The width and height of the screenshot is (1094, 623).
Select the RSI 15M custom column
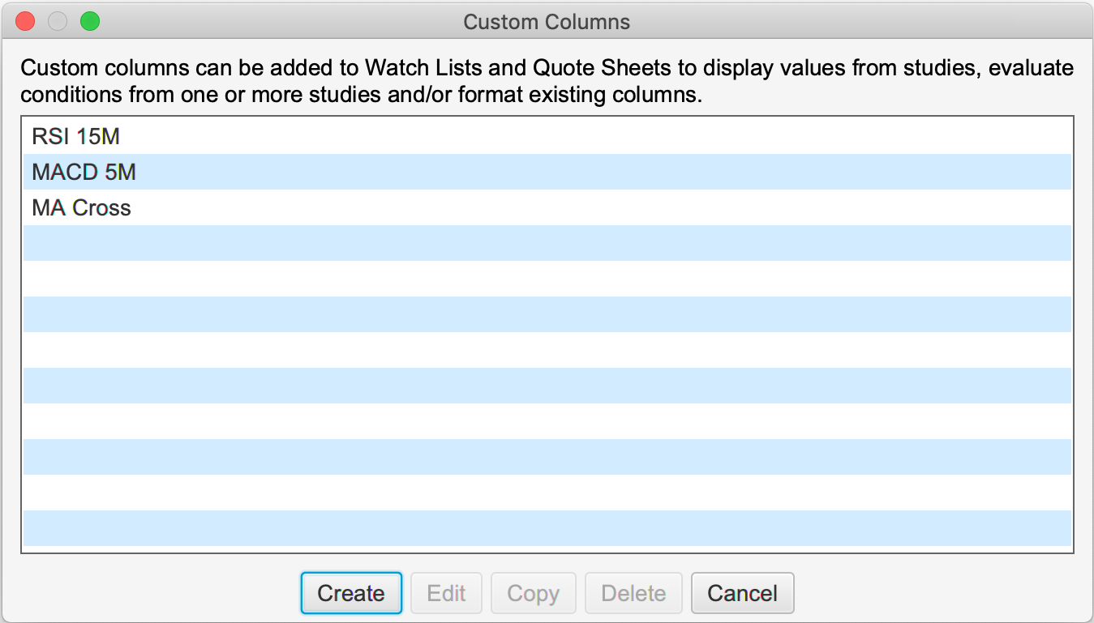click(76, 136)
